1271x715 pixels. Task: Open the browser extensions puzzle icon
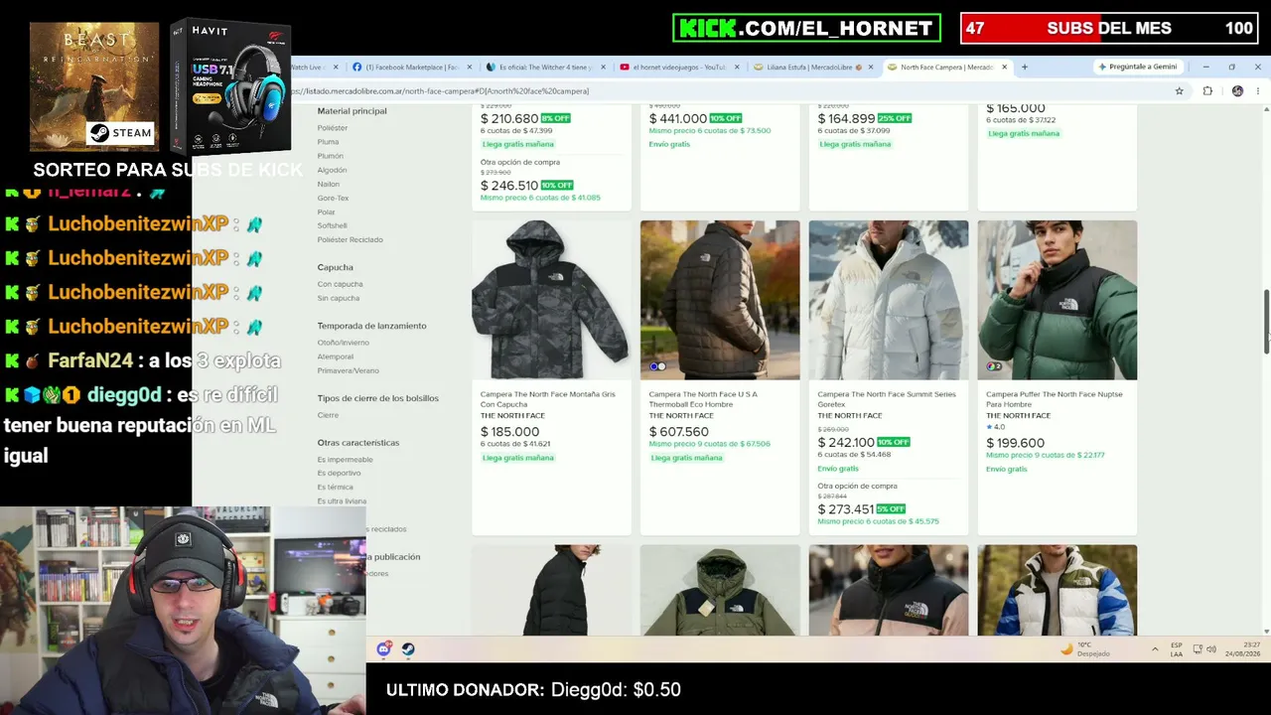1207,91
